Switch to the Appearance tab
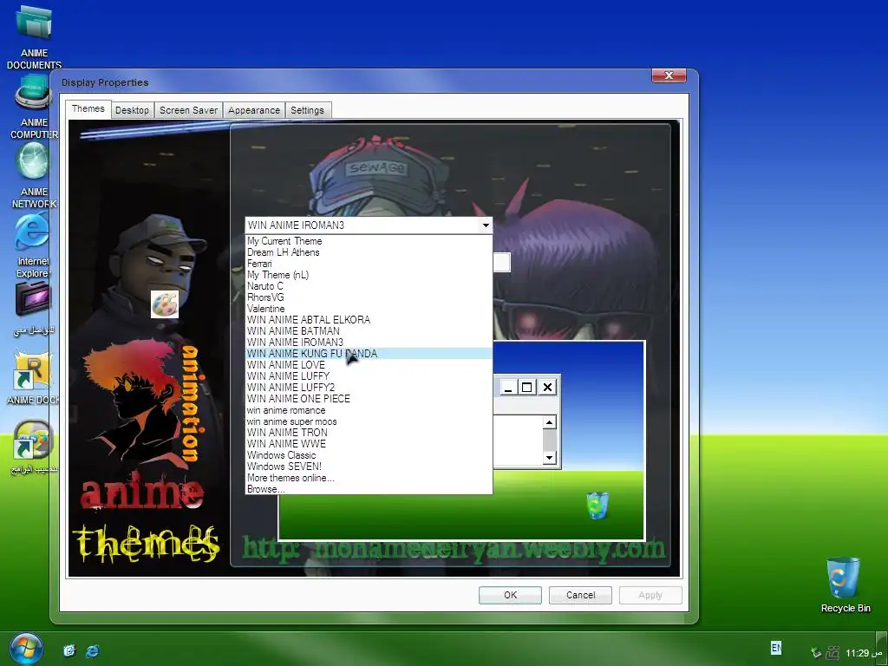888x666 pixels. pos(254,110)
